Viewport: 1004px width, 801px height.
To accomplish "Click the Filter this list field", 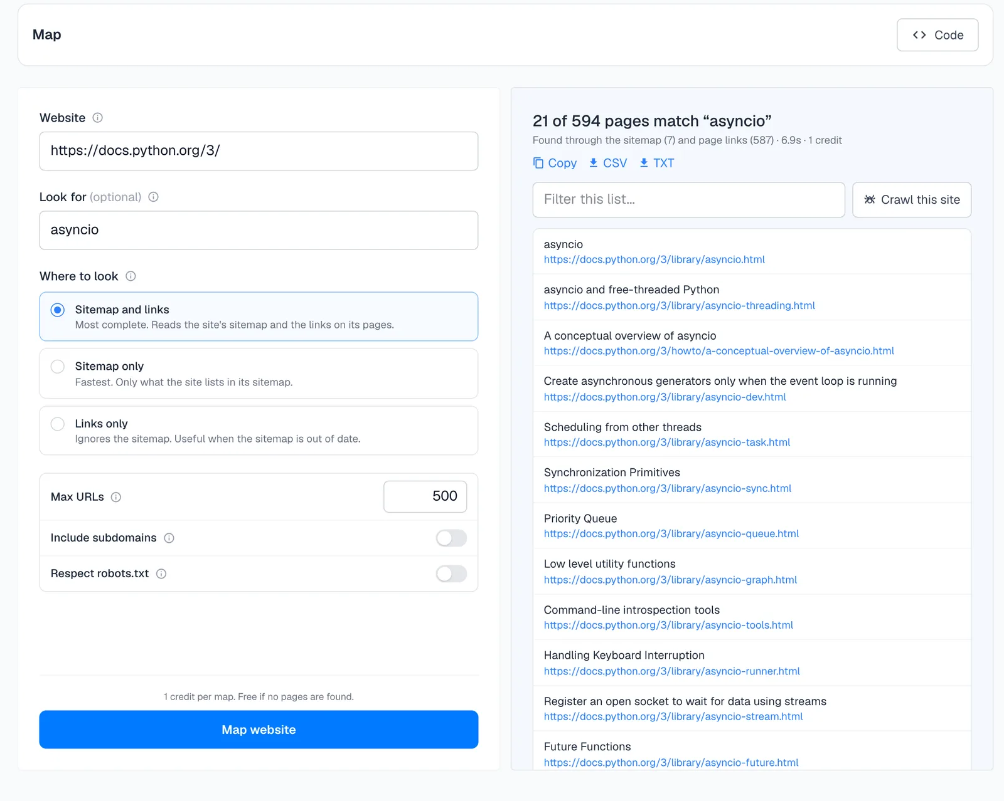I will tap(688, 200).
